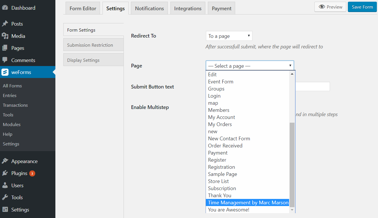Screen dimensions: 378x218
Task: Click the eye icon on Preview button
Action: (x=322, y=7)
